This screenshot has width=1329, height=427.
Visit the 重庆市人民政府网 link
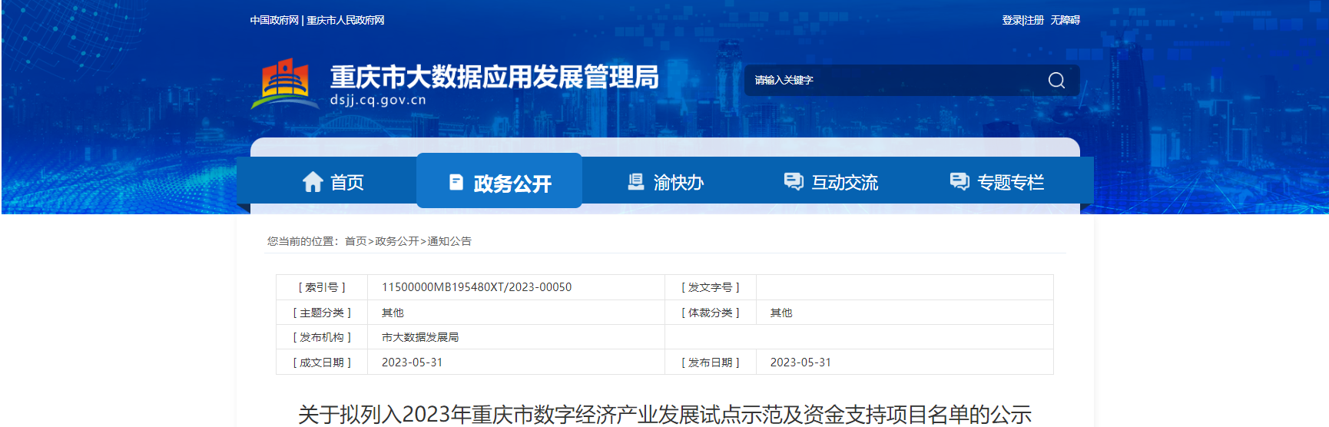pos(346,20)
